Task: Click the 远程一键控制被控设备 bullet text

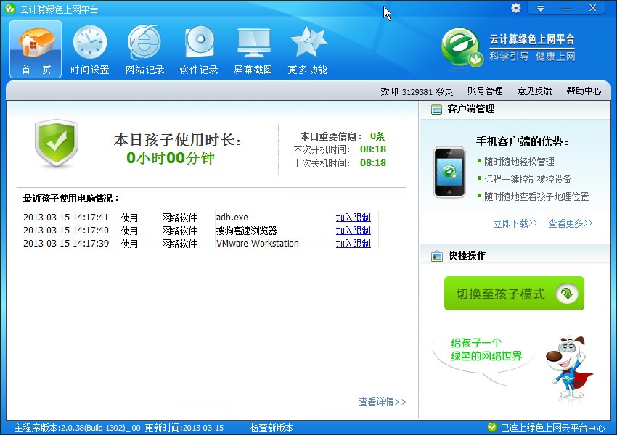Action: [528, 179]
